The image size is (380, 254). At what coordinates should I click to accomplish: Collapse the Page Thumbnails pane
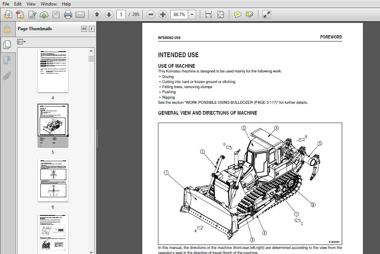tap(84, 29)
